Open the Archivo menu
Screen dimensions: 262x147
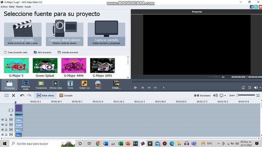pos(4,7)
